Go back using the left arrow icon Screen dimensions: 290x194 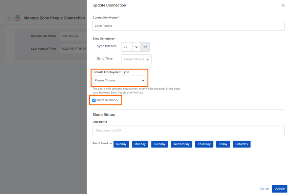[9, 18]
